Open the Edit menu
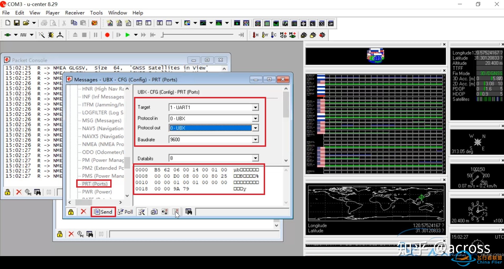The width and height of the screenshot is (504, 269). click(20, 13)
